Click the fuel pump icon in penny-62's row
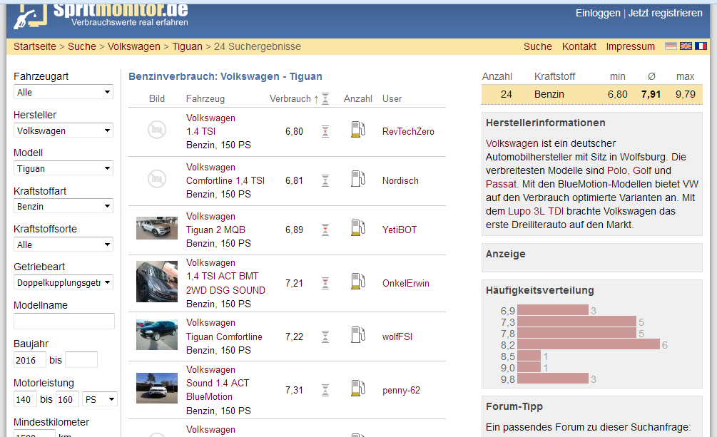The height and width of the screenshot is (437, 717). pos(358,388)
